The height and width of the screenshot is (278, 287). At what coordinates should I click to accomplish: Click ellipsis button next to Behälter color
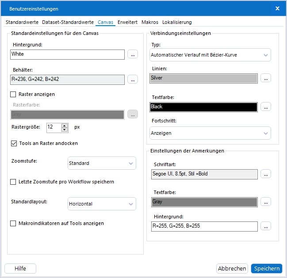tap(133, 80)
